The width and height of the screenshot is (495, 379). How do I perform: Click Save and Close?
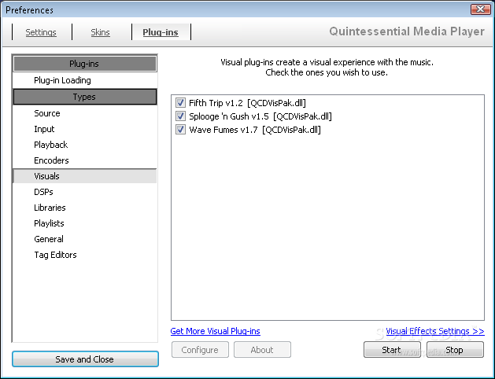(85, 359)
